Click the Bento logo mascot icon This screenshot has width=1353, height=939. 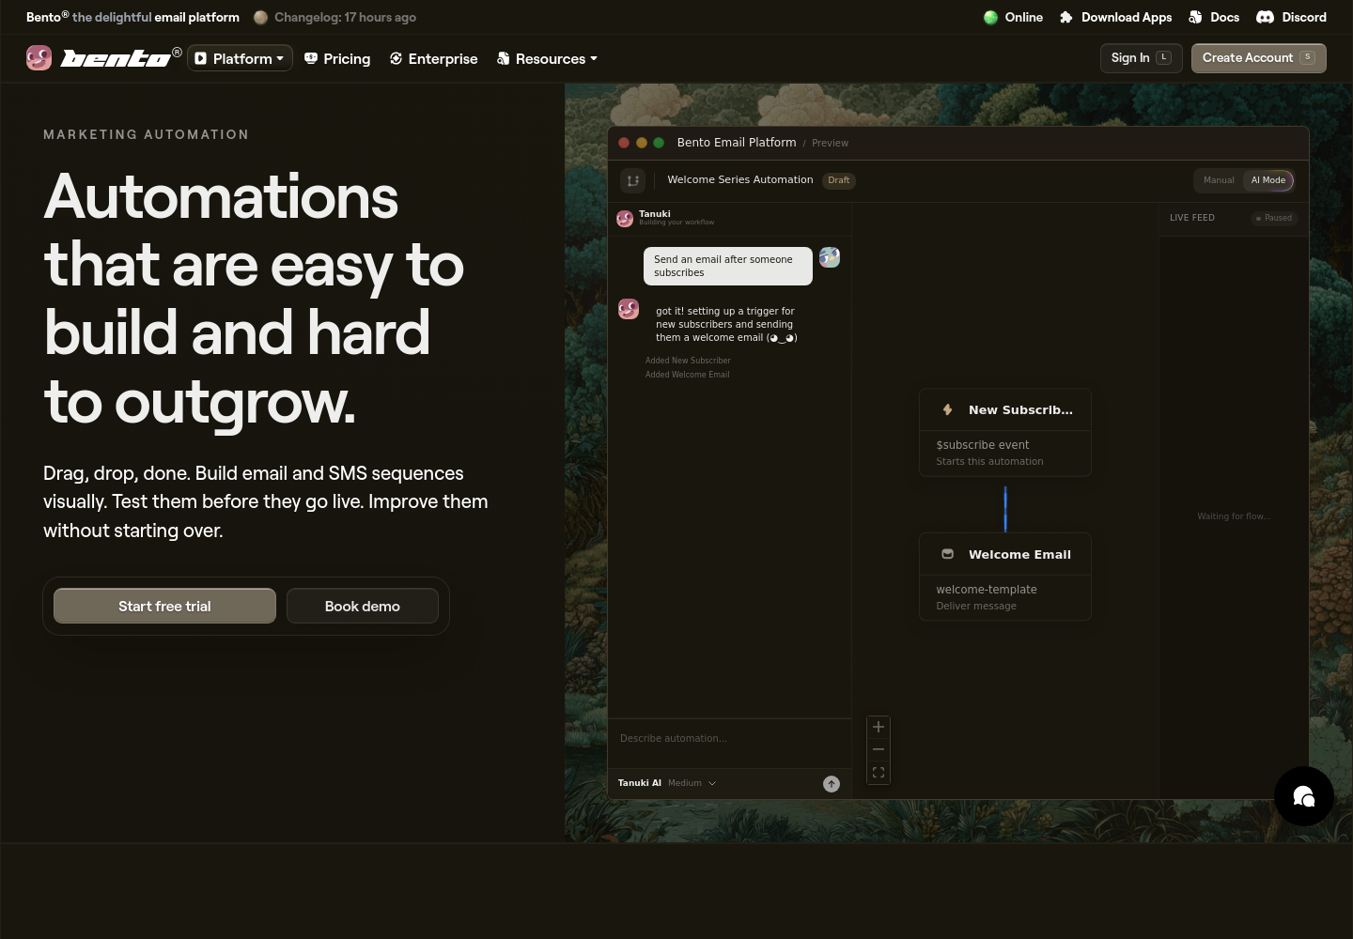[39, 58]
